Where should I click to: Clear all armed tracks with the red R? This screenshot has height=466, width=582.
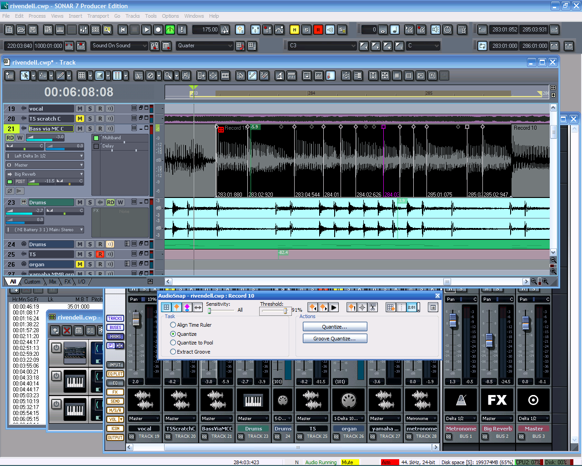[318, 30]
